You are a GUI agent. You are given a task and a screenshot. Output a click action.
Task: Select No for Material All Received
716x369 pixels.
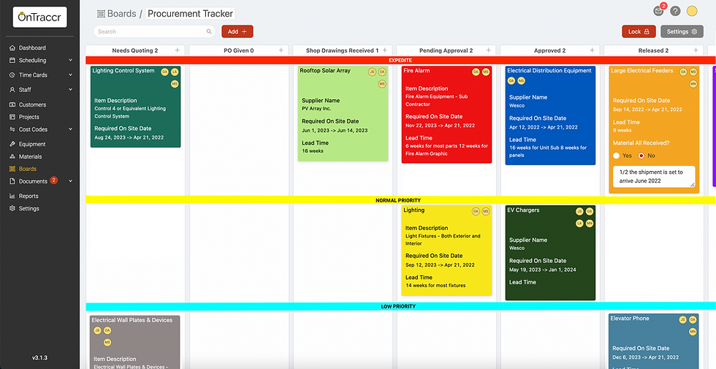point(641,156)
